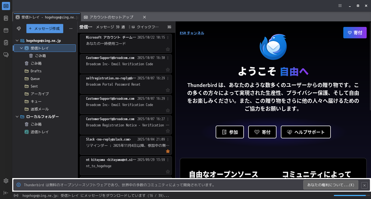Screen dimensions: 371x199
Task: Click the メッセージ作成 compose button
Action: 45,28
